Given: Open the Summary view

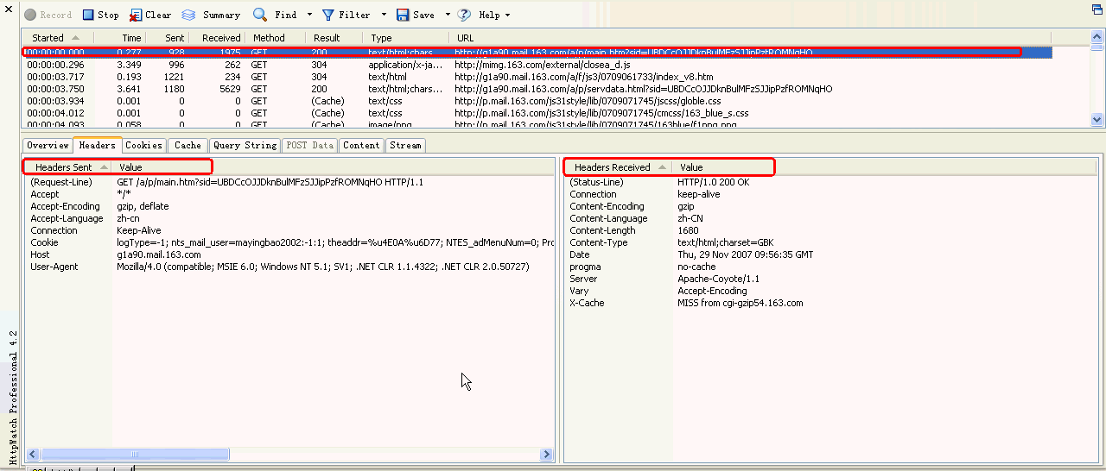Looking at the screenshot, I should pos(188,15).
